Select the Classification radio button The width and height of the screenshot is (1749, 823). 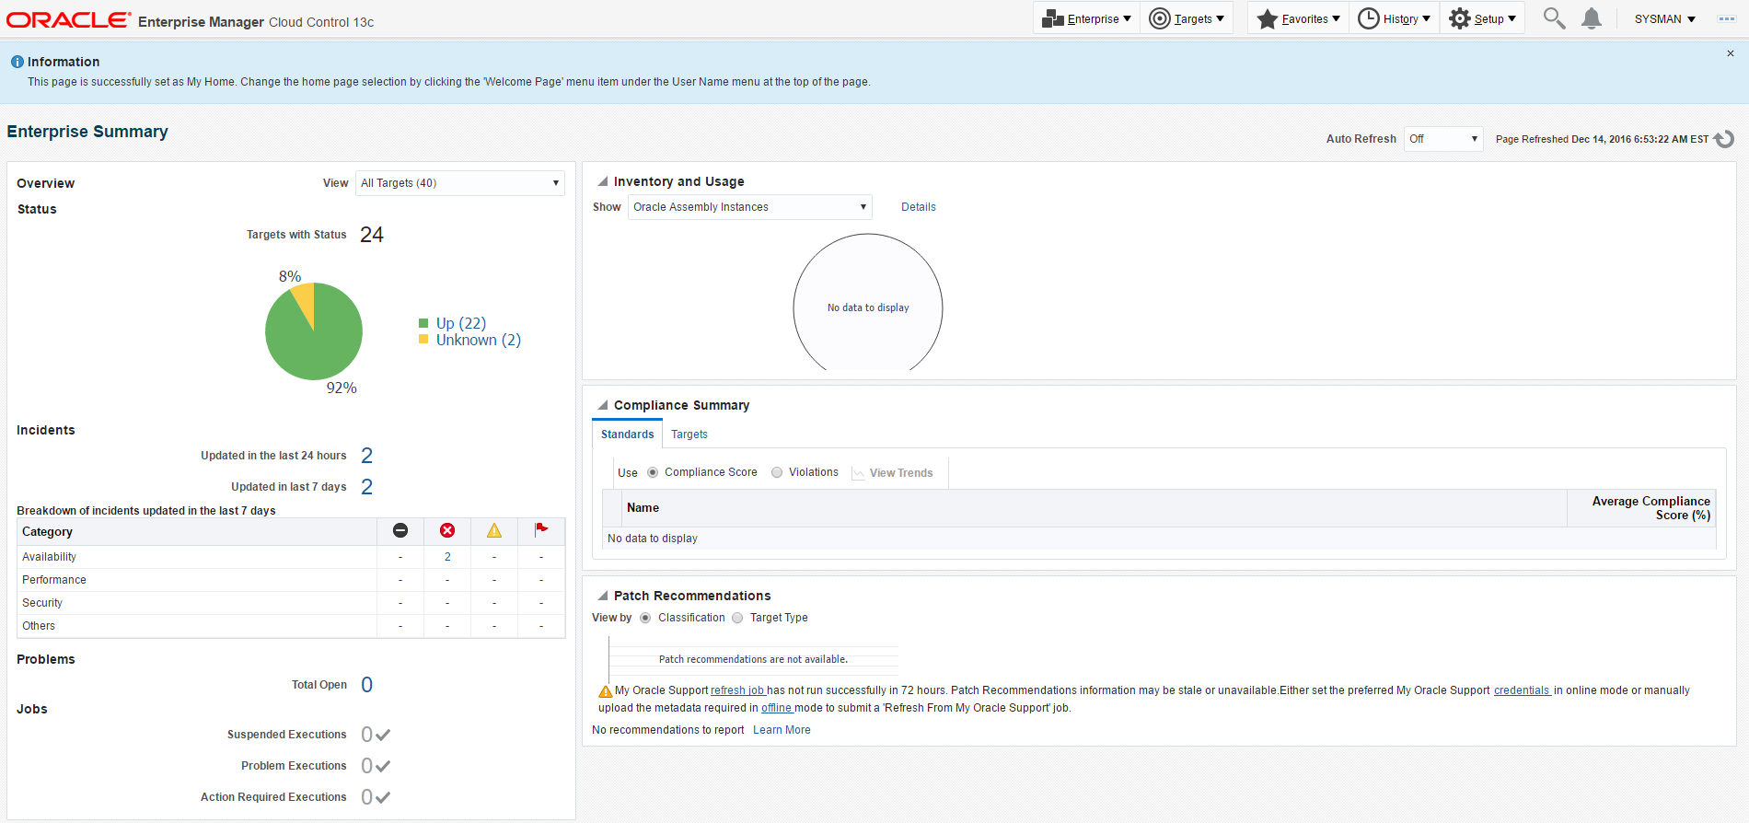[x=645, y=618]
